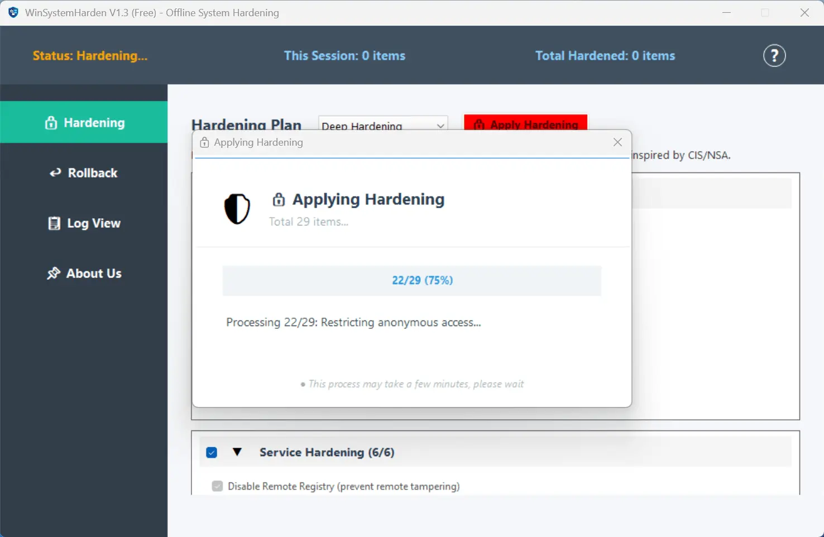
Task: Click the shield icon in Applying Hardening dialog
Action: point(237,209)
